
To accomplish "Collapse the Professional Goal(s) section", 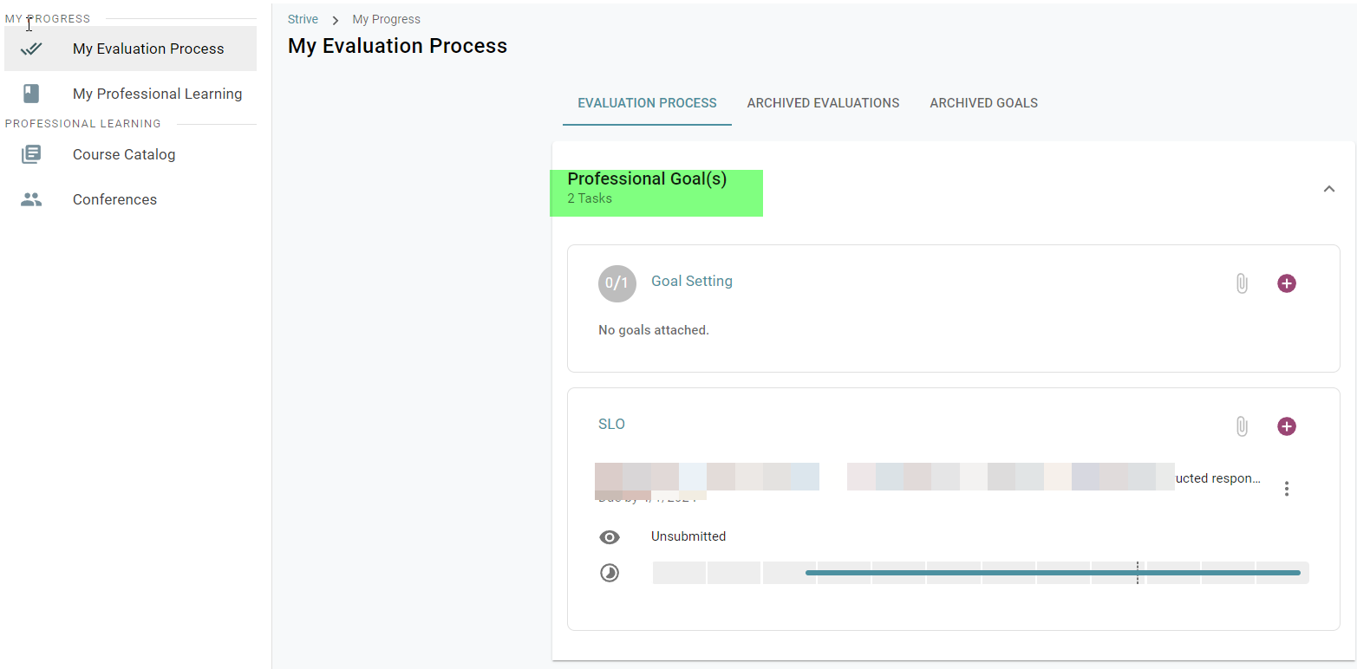I will tap(1328, 189).
